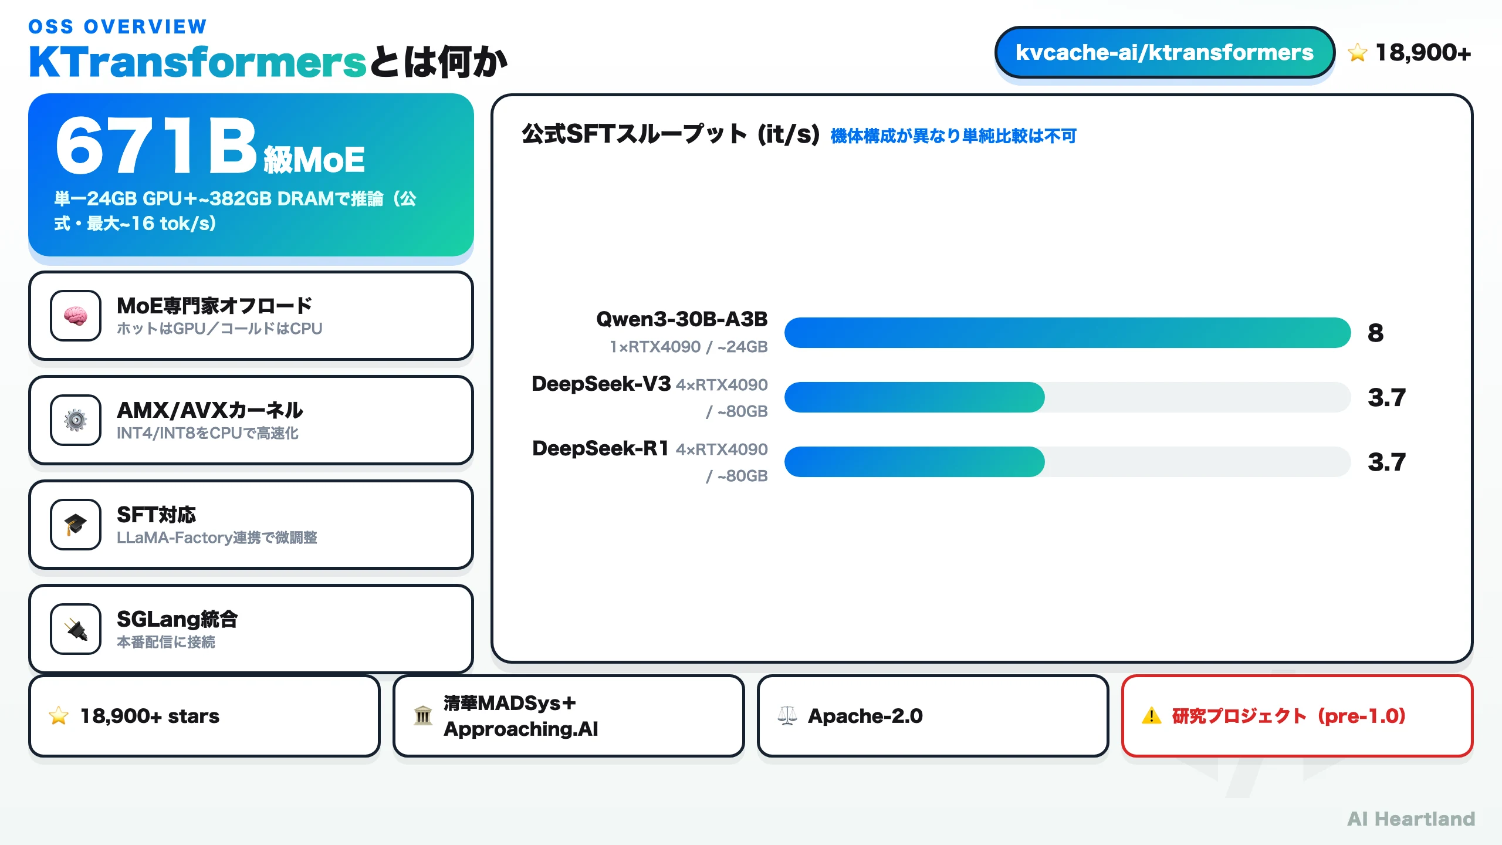Click the 671B 級MoE headline
The image size is (1502, 845).
click(210, 147)
